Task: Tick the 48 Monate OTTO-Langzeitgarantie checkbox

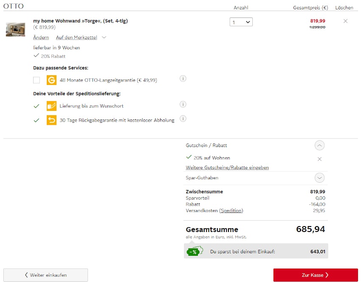Action: [x=37, y=80]
